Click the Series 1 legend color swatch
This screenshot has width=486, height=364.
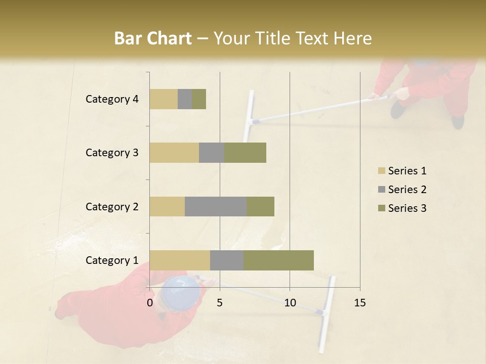click(381, 171)
